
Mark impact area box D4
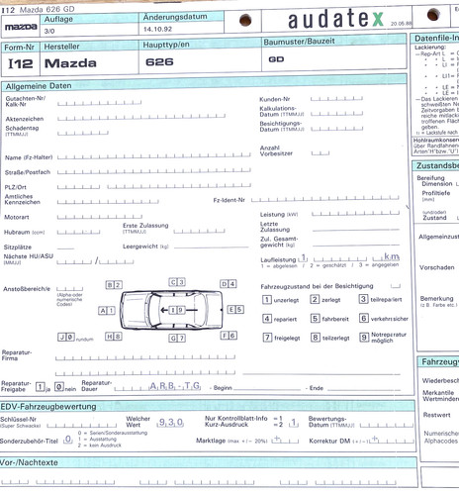point(229,284)
